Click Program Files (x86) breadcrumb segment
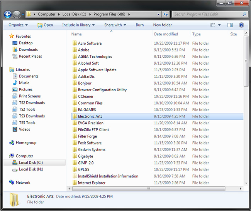 click(x=109, y=14)
